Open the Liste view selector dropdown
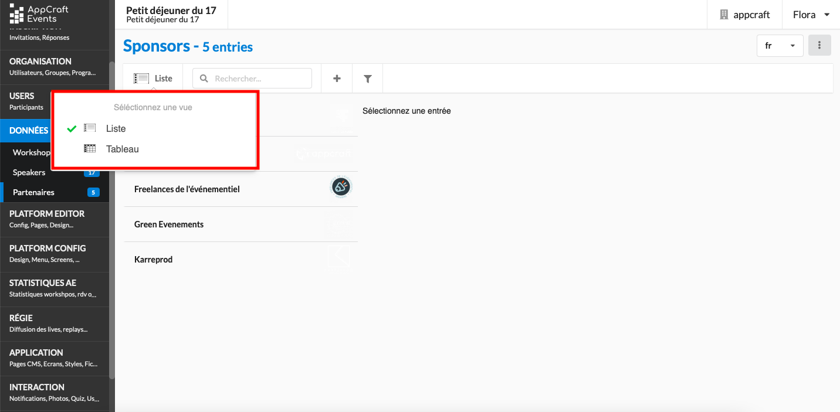This screenshot has height=412, width=840. click(153, 79)
